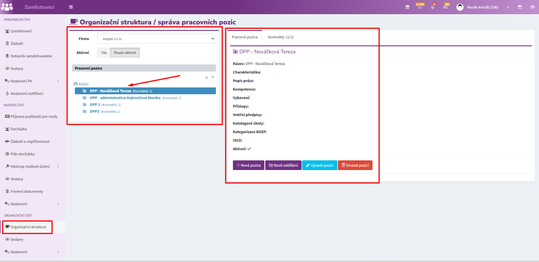Viewport: 539px width, 262px height.
Task: Click the 'Upravit pozici' button
Action: pos(319,165)
